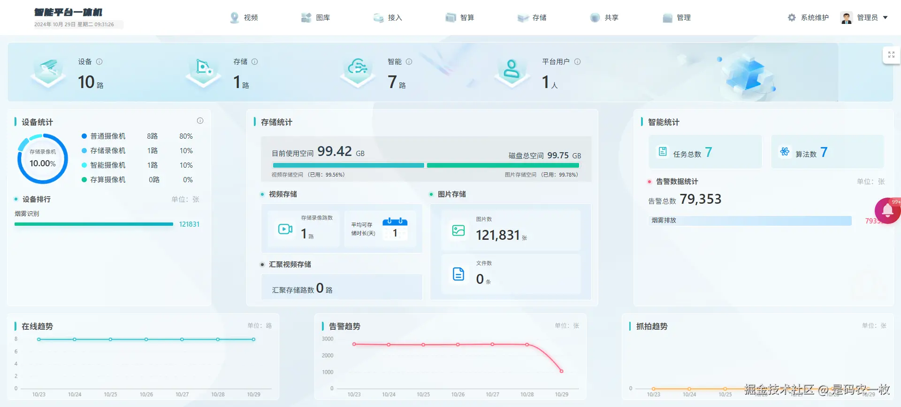Click the 汇聚存储路数 field
The height and width of the screenshot is (407, 901).
(x=342, y=288)
